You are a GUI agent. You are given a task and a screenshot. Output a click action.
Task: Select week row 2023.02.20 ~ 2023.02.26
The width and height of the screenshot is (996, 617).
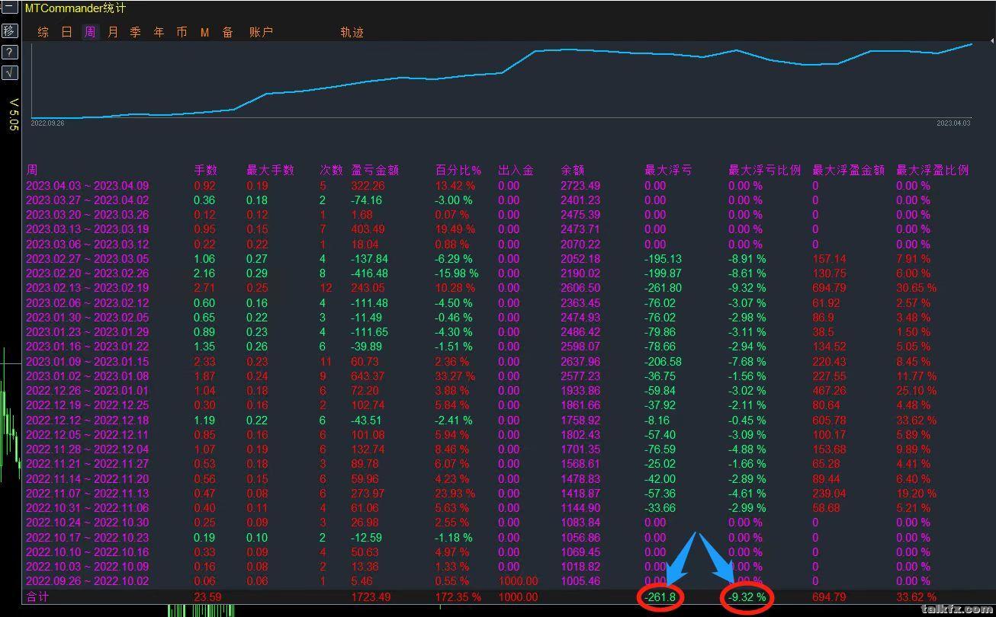[88, 273]
